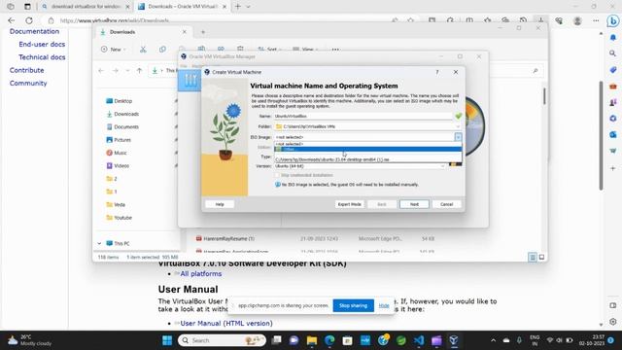622x350 pixels.
Task: Open Pictures in Explorer sidebar
Action: coord(119,140)
